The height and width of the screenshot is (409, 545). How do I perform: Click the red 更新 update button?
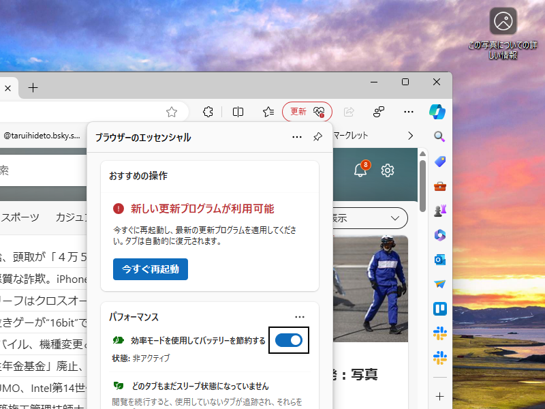[x=300, y=111]
